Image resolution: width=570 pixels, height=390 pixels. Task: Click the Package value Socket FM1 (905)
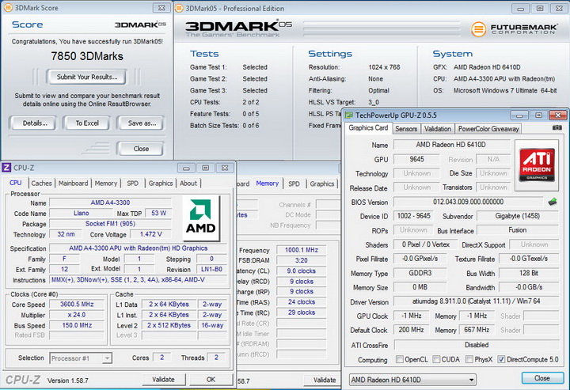click(110, 224)
